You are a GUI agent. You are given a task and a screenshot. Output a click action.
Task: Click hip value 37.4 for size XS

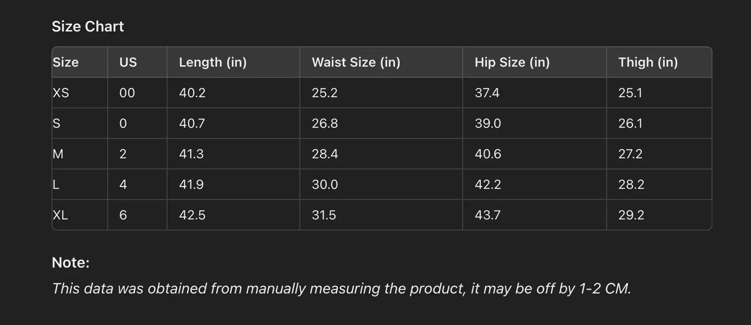487,93
